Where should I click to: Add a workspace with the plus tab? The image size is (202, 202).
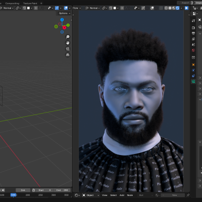point(41,3)
